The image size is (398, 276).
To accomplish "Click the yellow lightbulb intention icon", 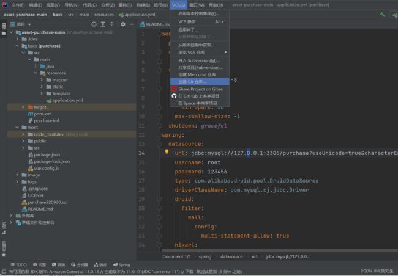I will click(x=167, y=151).
